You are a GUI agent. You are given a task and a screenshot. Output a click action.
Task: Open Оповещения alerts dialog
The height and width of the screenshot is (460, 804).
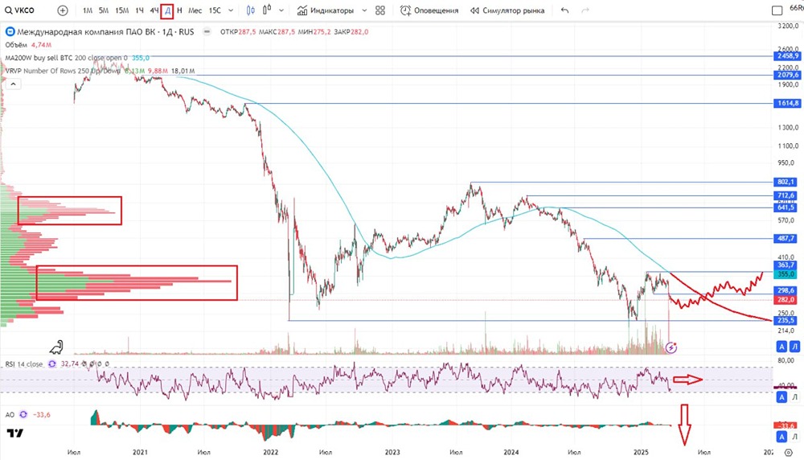[x=429, y=10]
